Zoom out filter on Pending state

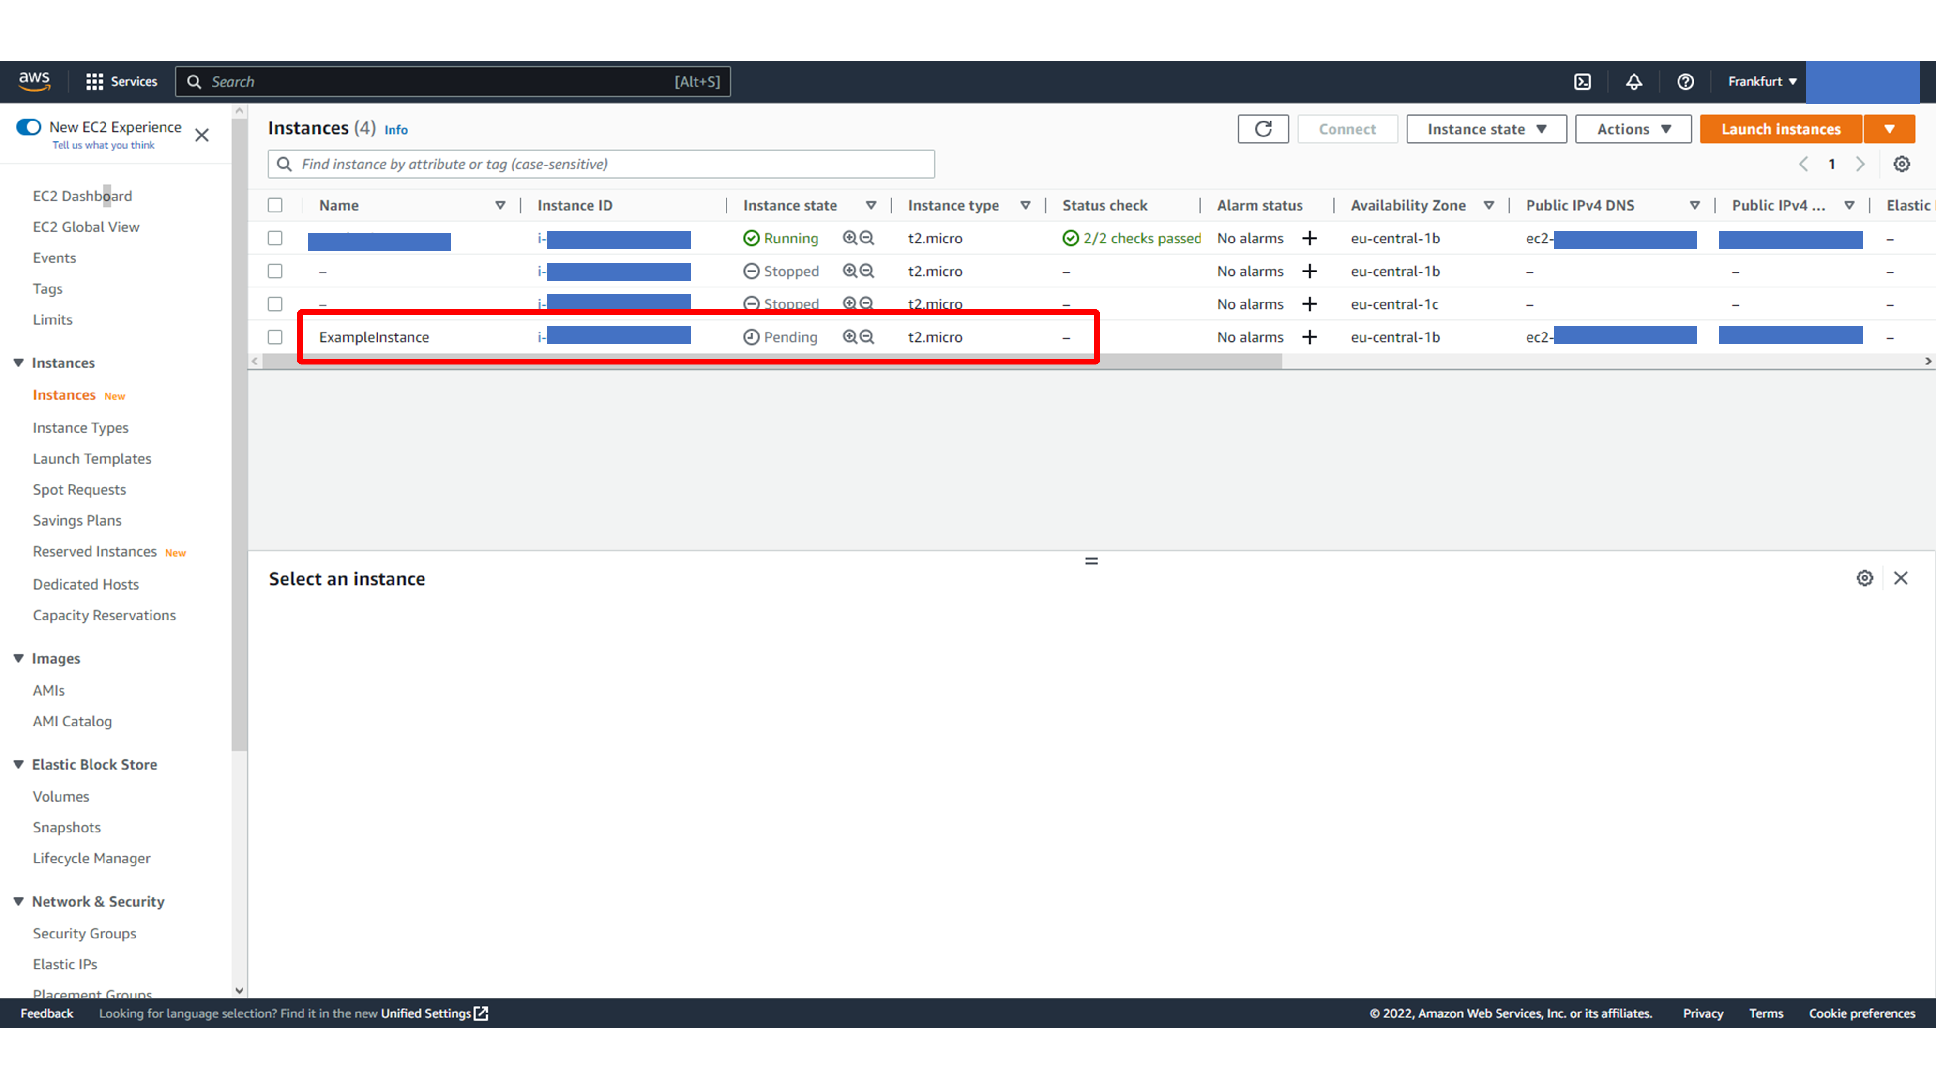tap(866, 337)
